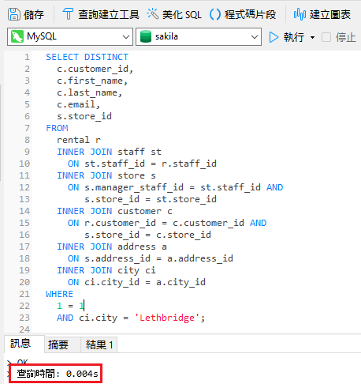Click the 1 = 1 condition
This screenshot has height=384, width=361.
point(70,306)
